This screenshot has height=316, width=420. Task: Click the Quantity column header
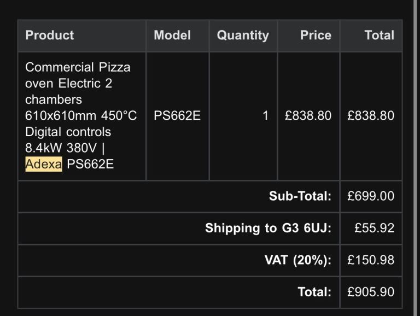coord(243,36)
